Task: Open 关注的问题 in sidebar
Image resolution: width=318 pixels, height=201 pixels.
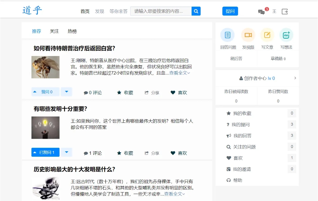Action: click(241, 147)
